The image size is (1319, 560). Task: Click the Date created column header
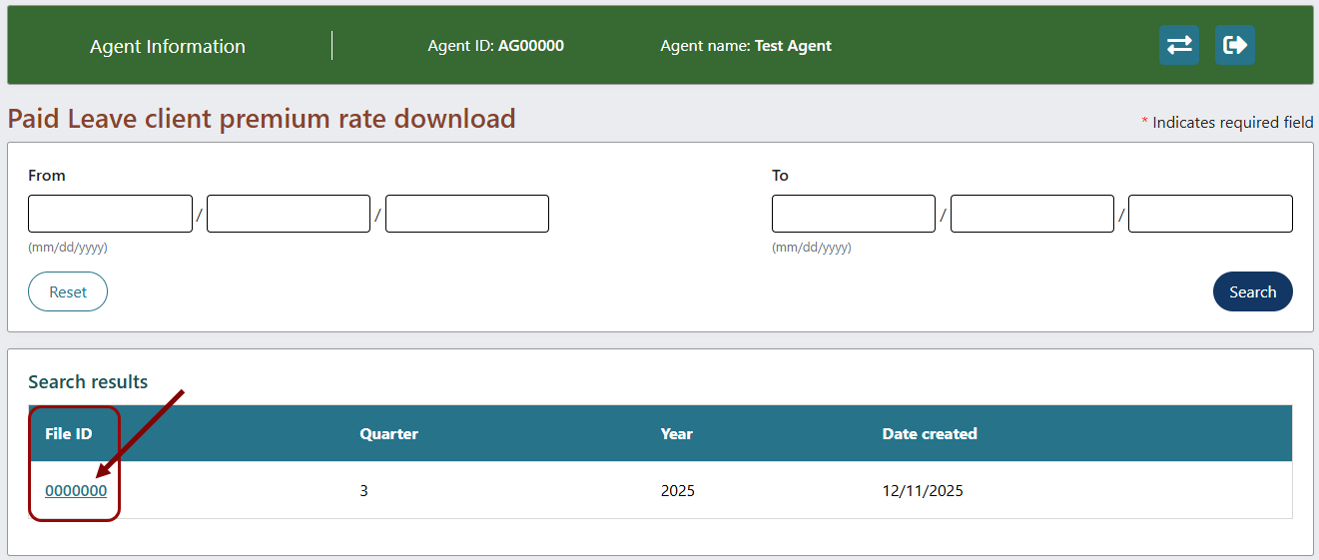929,433
